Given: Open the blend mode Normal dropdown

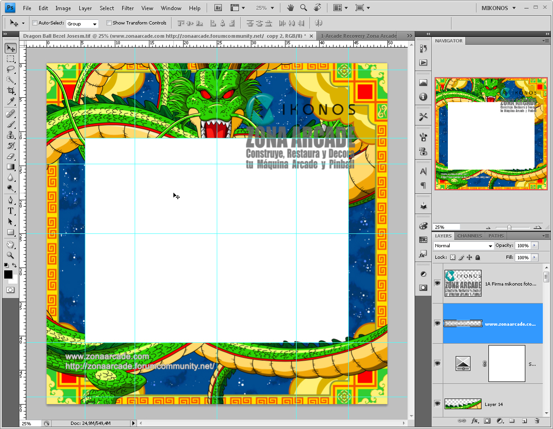Looking at the screenshot, I should pyautogui.click(x=463, y=245).
